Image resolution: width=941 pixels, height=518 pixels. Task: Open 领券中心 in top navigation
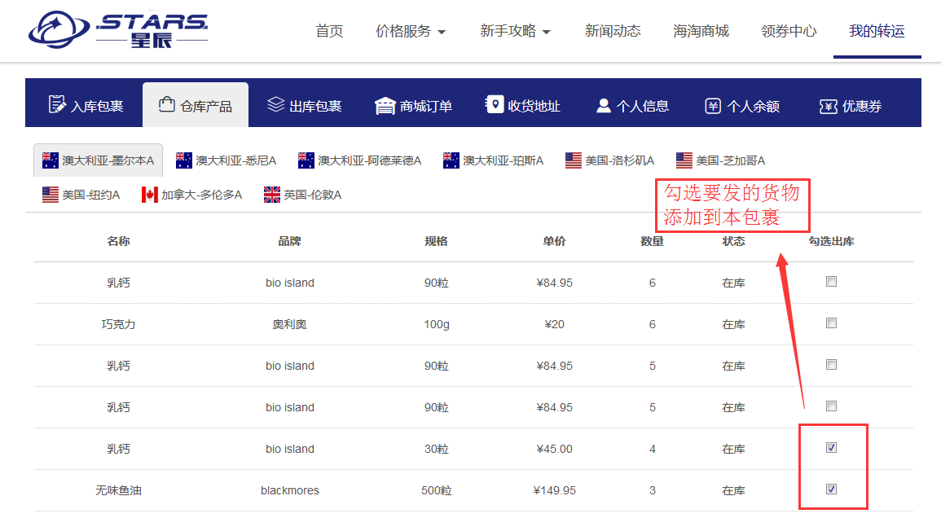point(789,31)
